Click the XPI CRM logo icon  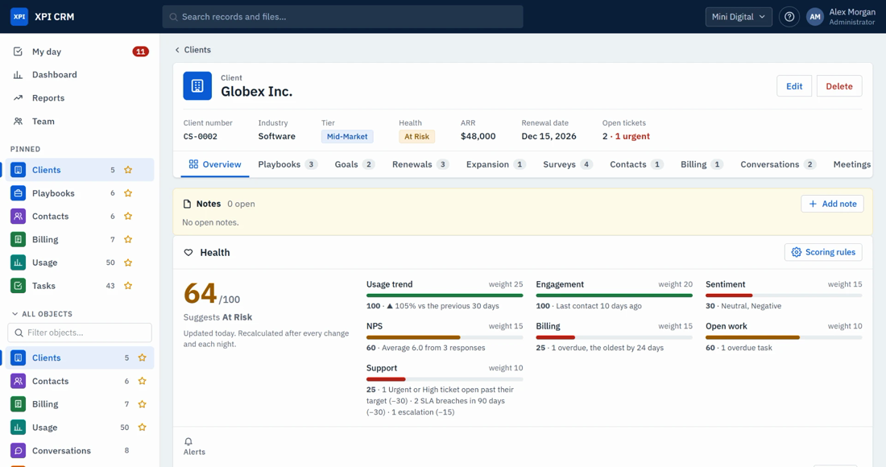pos(19,16)
